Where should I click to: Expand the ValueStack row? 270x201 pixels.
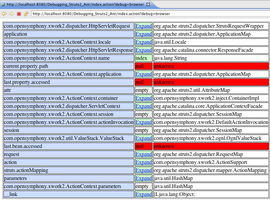[144, 138]
